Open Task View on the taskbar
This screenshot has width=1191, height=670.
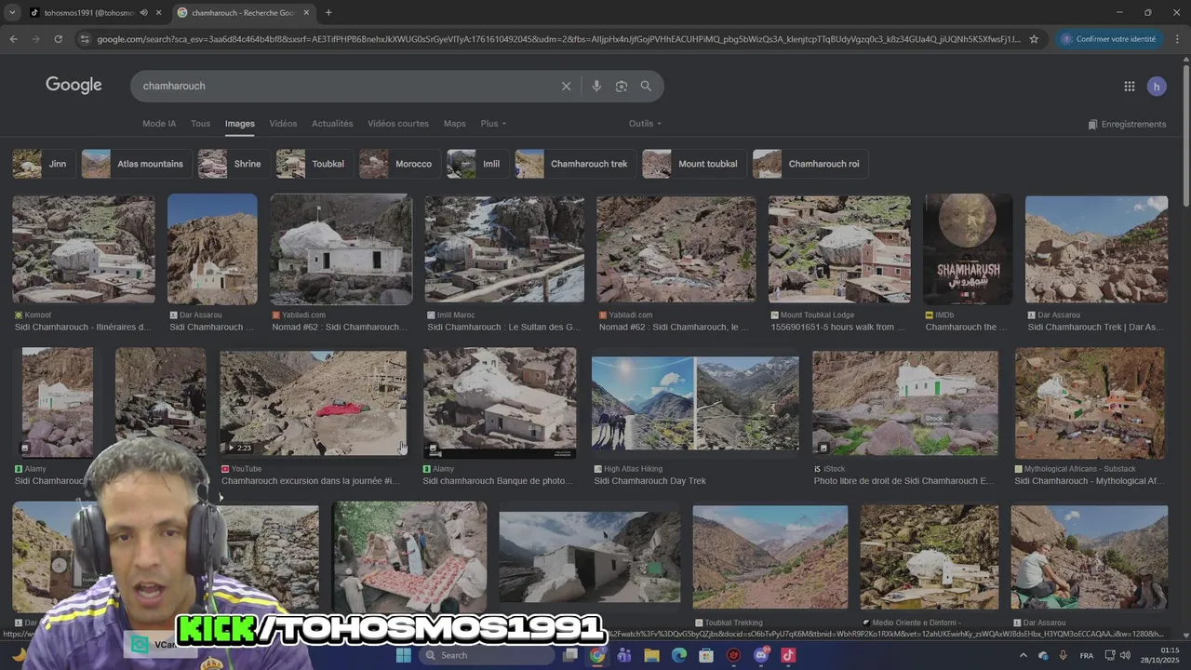click(x=570, y=655)
